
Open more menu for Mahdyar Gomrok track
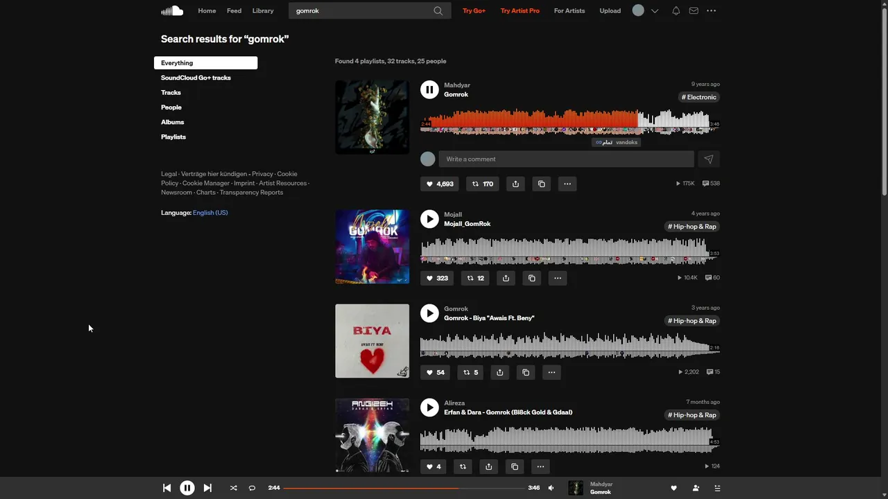click(x=567, y=184)
